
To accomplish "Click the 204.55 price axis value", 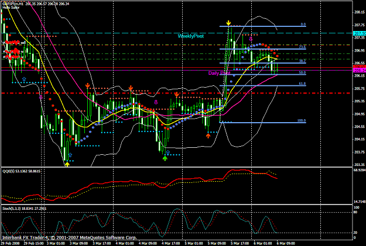I will (360, 127).
